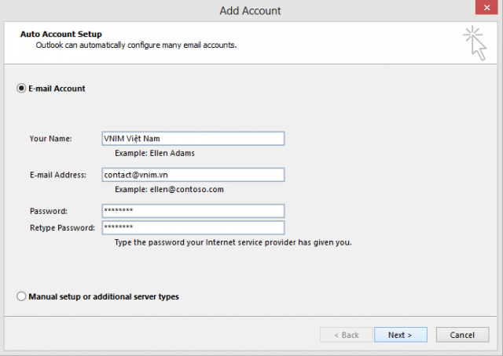
Task: Click the Internet service provider password hint
Action: click(233, 242)
